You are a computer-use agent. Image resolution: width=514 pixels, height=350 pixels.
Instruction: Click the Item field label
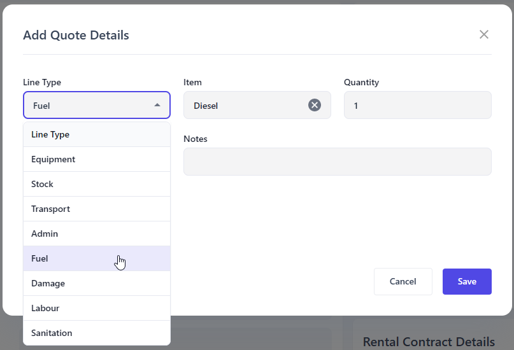click(192, 82)
